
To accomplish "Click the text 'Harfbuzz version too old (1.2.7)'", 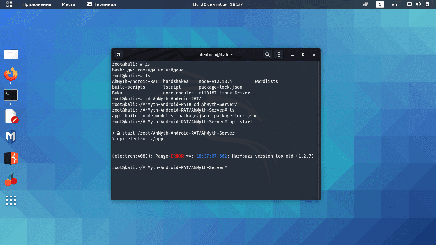I will (273, 156).
